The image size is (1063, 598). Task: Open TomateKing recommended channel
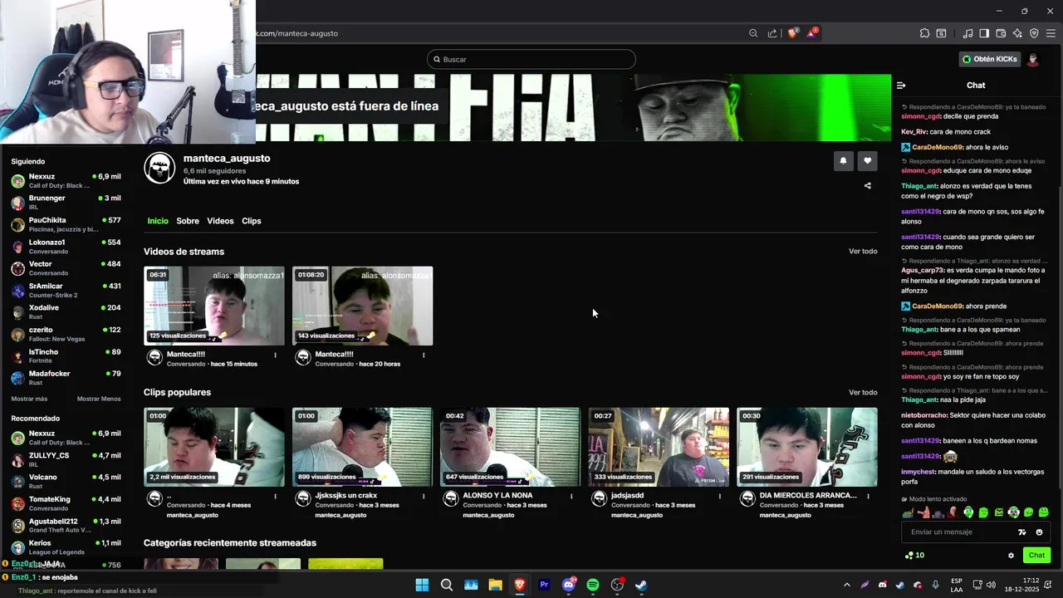click(x=66, y=503)
